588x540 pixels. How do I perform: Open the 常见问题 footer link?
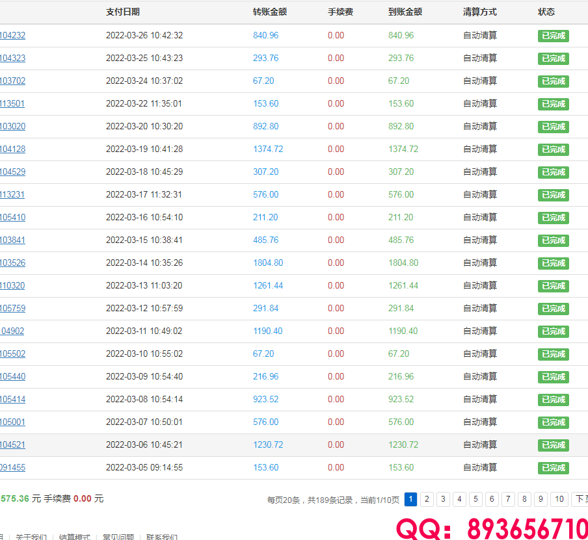click(x=118, y=537)
